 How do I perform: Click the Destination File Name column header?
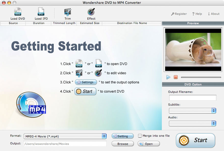tap(132, 23)
